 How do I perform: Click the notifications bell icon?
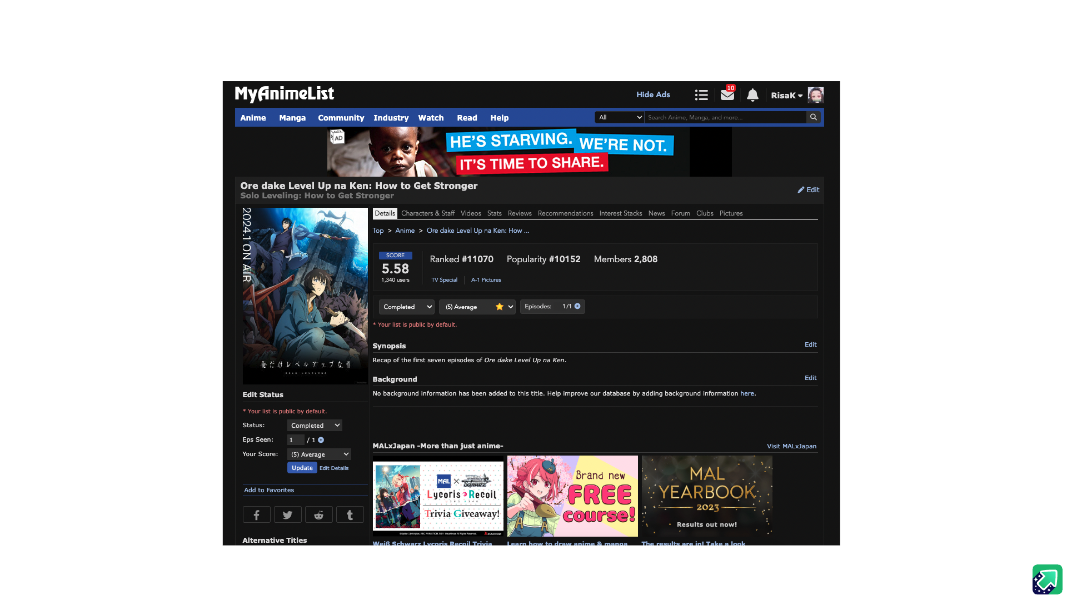(x=752, y=95)
